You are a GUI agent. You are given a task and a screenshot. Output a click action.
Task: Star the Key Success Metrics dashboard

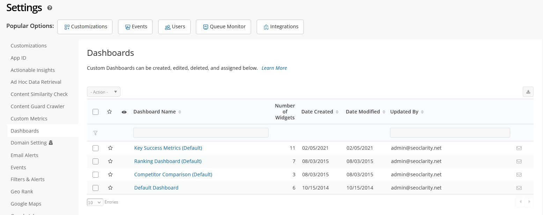110,148
